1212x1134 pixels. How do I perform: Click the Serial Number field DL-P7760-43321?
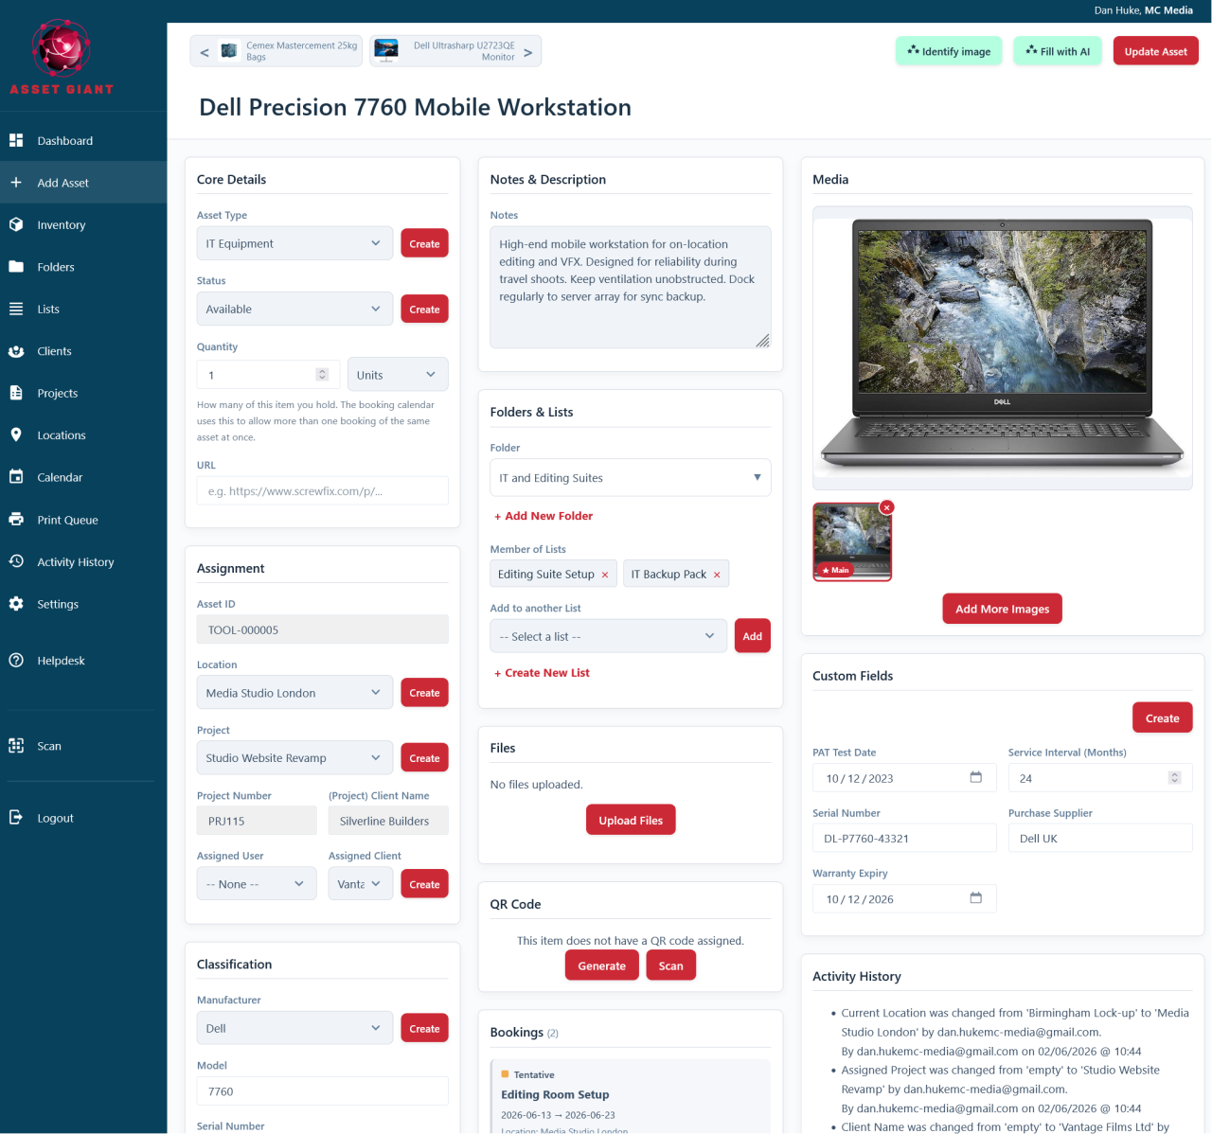904,838
